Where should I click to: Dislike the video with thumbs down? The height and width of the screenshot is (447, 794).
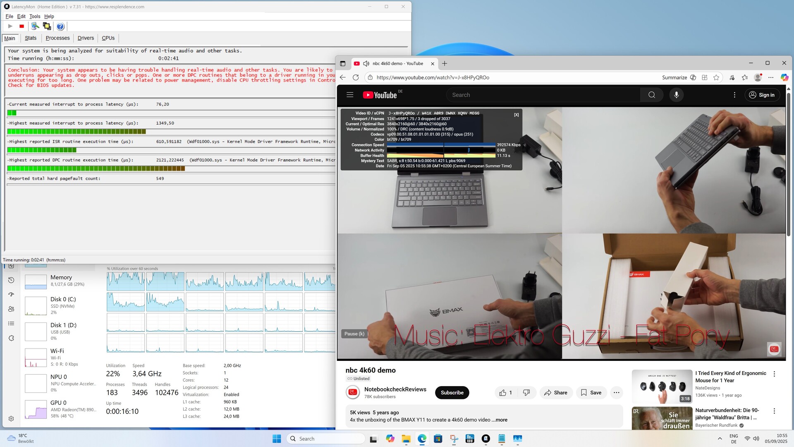pyautogui.click(x=526, y=393)
